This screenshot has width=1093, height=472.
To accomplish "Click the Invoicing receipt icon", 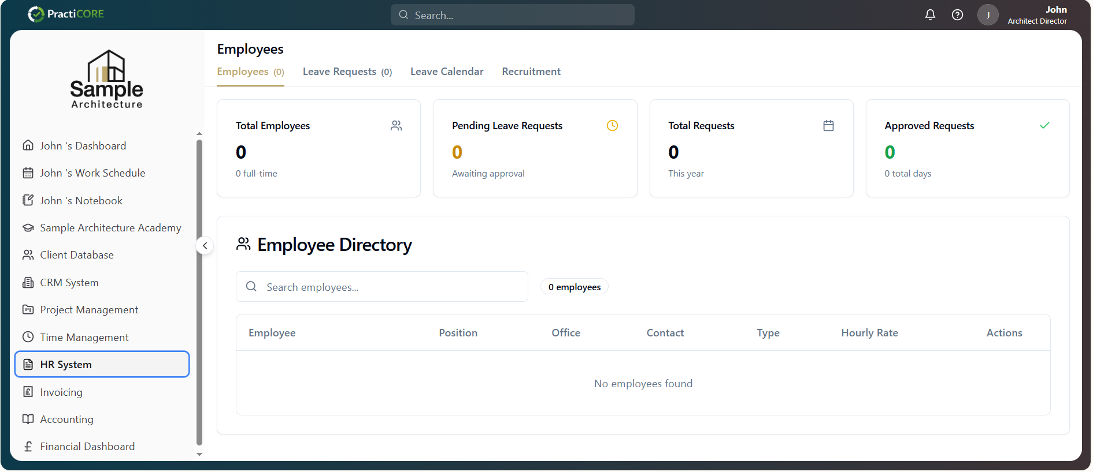I will click(28, 392).
